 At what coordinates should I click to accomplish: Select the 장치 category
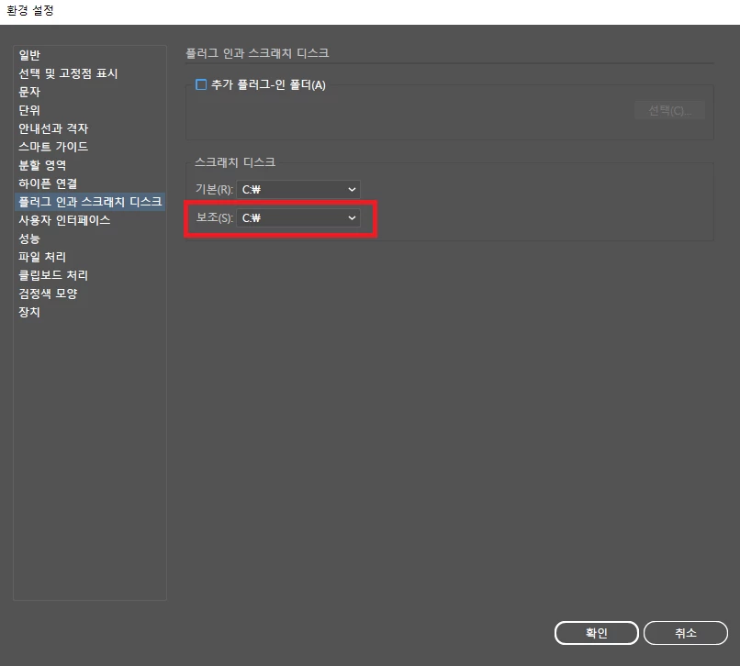point(29,312)
